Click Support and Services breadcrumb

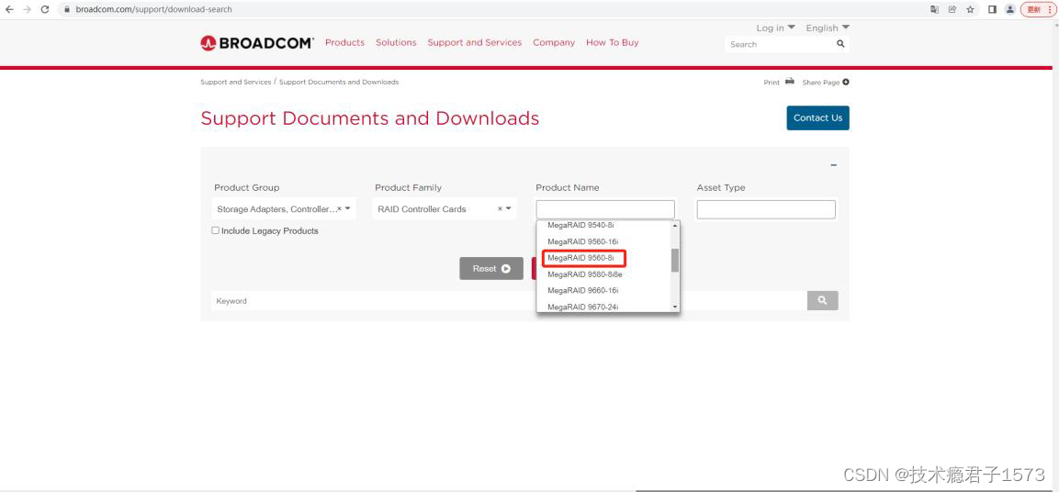[236, 82]
